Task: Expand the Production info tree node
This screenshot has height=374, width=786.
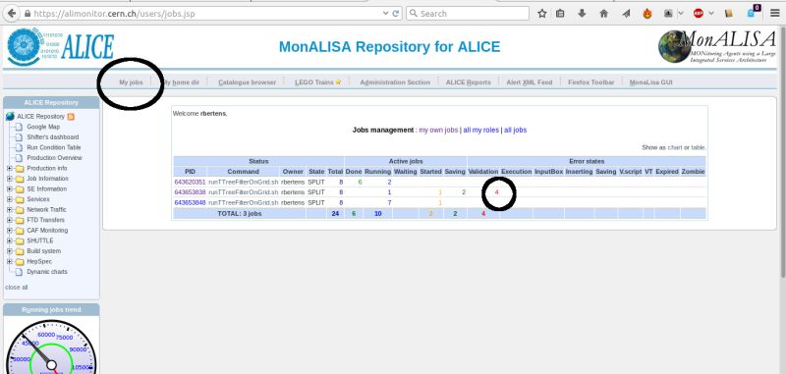Action: (x=10, y=169)
